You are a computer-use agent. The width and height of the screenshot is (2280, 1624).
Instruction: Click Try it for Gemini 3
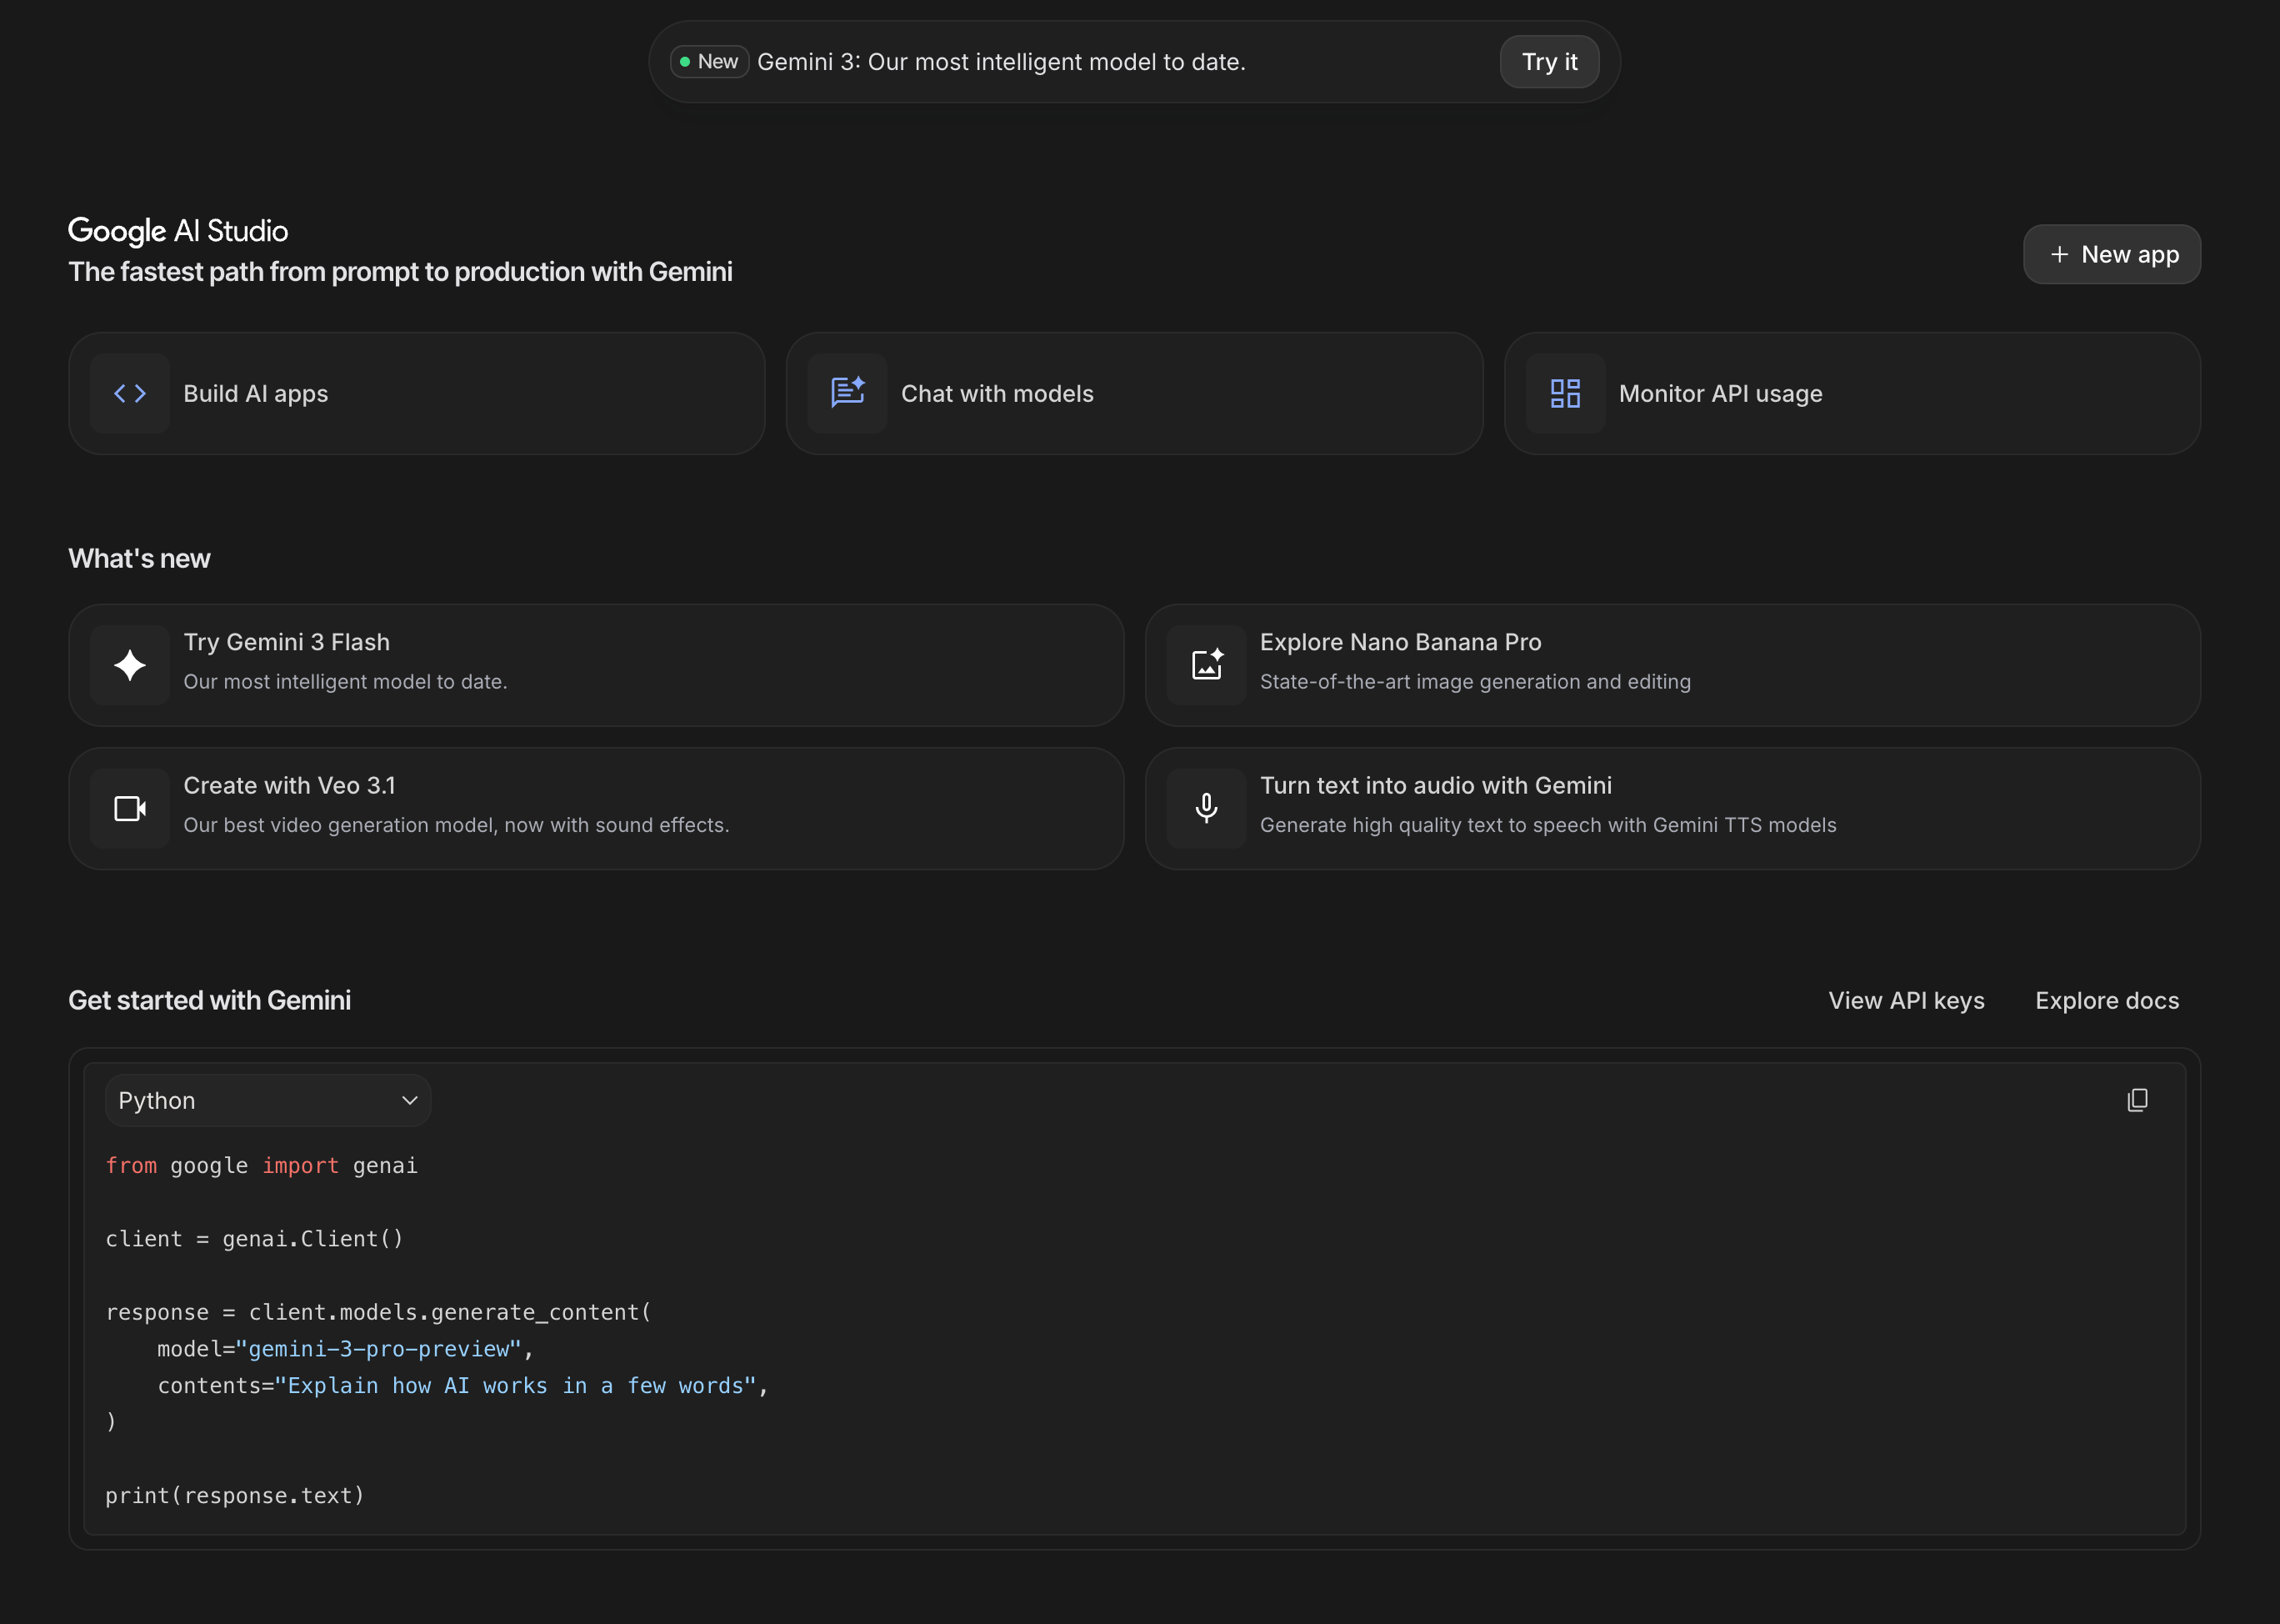click(1548, 61)
